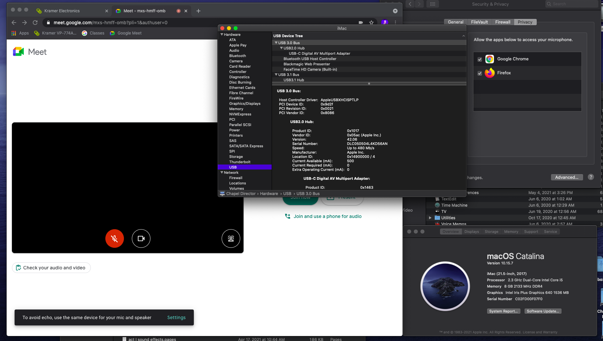
Task: Collapse USB2.0 Hub tree node
Action: coord(282,48)
